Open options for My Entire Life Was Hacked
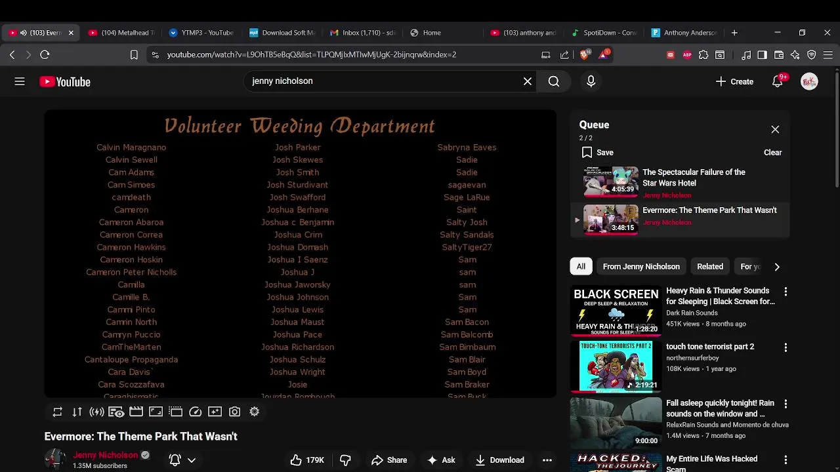 tap(786, 460)
